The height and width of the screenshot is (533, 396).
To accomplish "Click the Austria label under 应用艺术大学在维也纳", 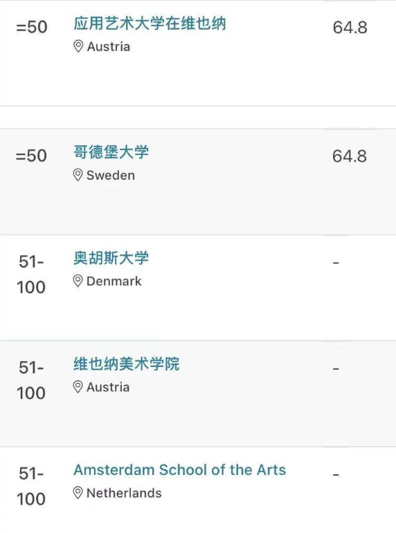I will (109, 46).
